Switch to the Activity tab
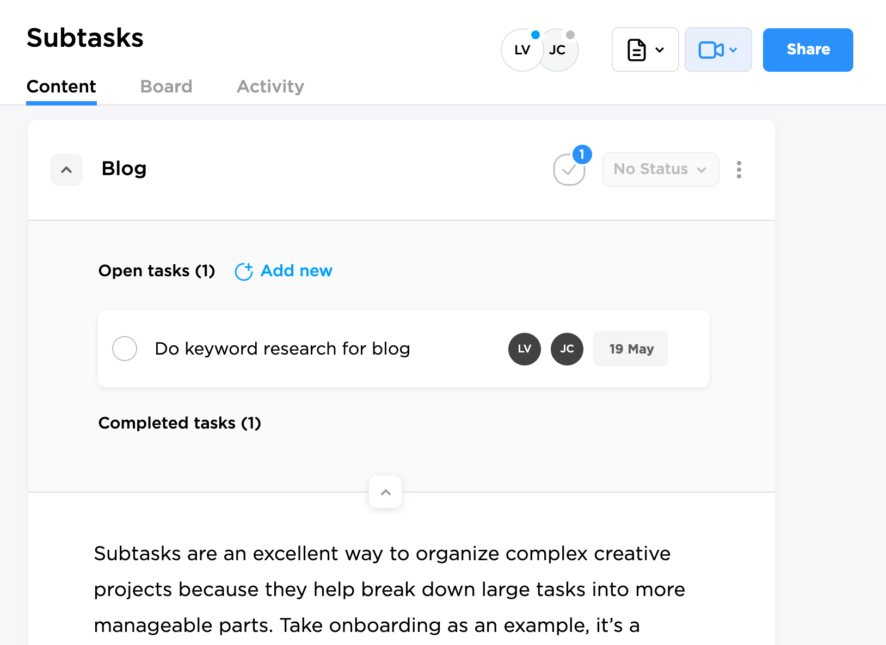886x645 pixels. [270, 86]
